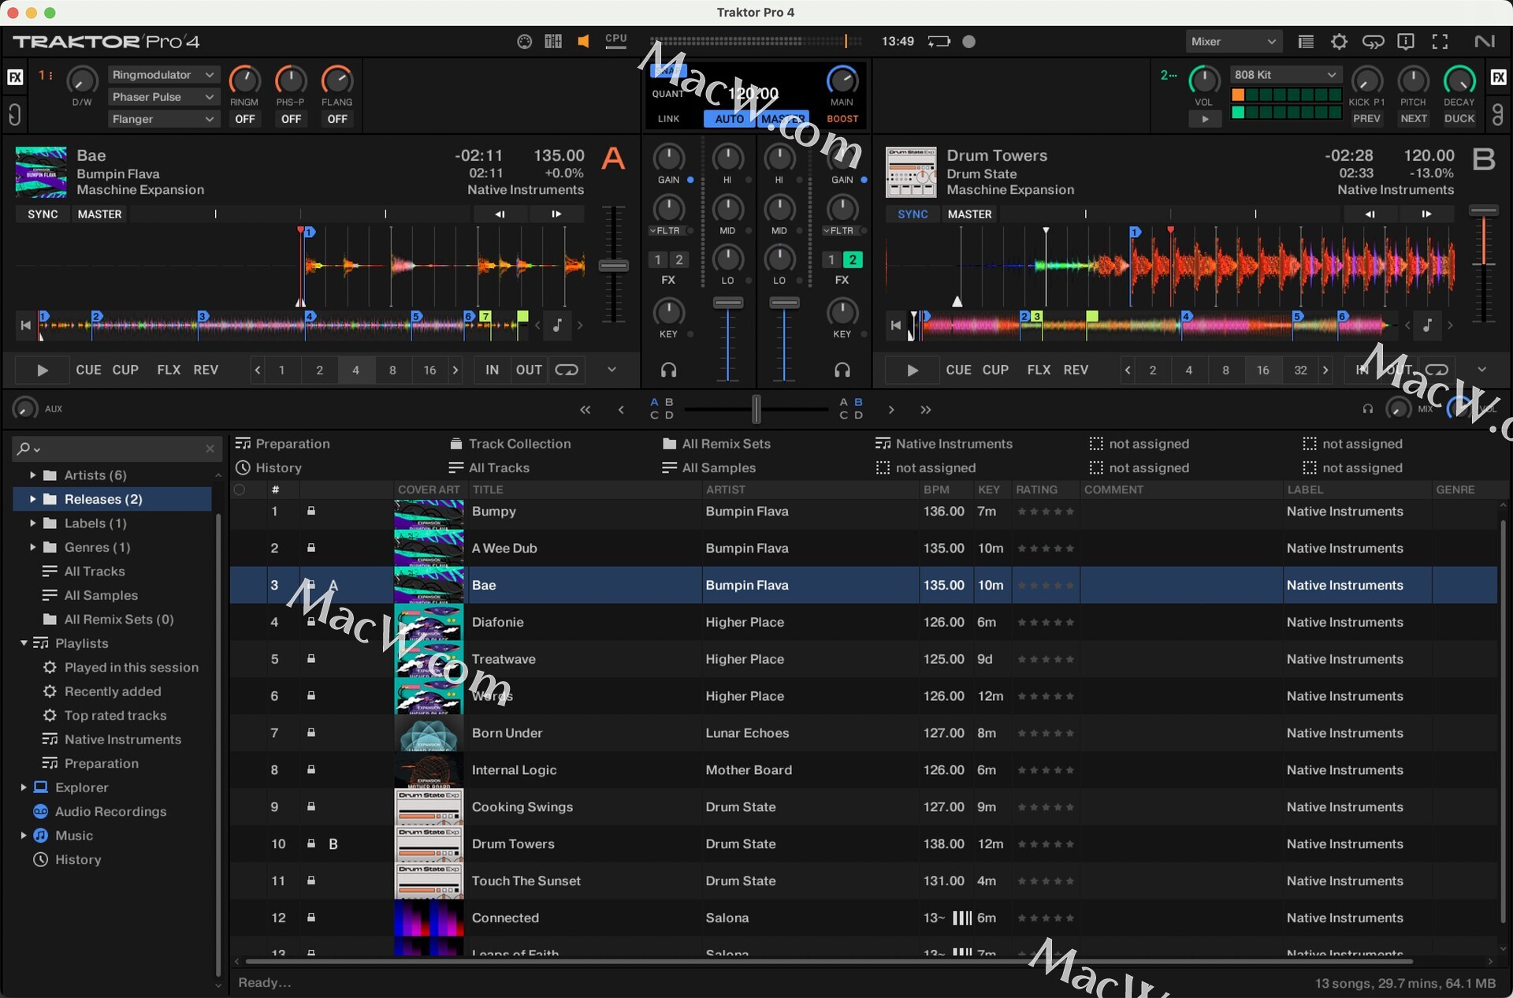
Task: Toggle SYNC on Deck A
Action: coord(43,214)
